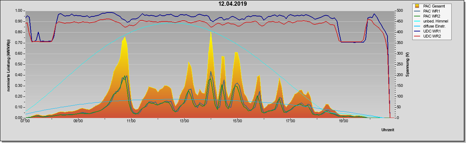The height and width of the screenshot is (143, 466).
Task: Click the chart title 12.04.2019
Action: point(233,4)
